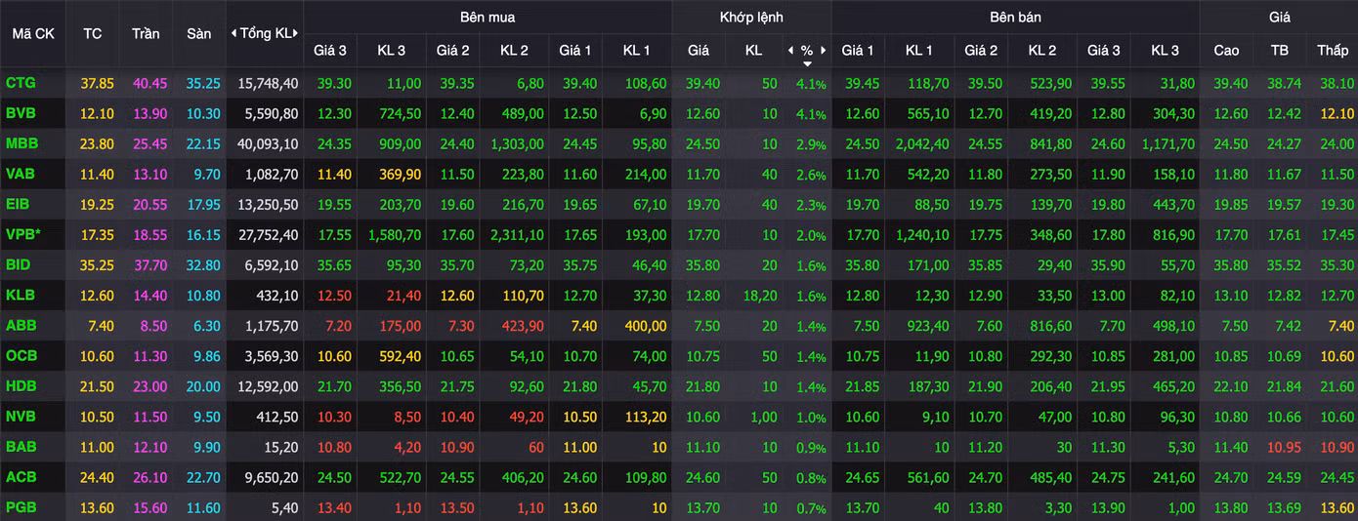
Task: Open the MBB stock symbol
Action: click(x=21, y=143)
